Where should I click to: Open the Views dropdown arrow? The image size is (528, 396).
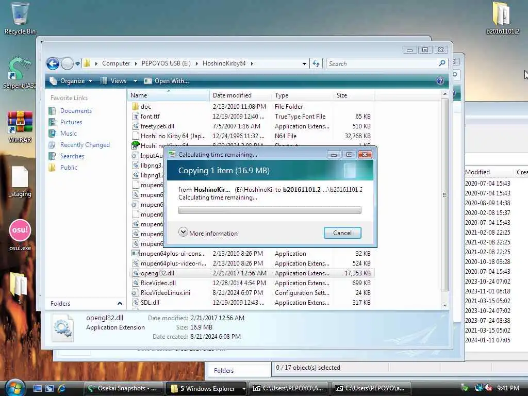[x=135, y=81]
